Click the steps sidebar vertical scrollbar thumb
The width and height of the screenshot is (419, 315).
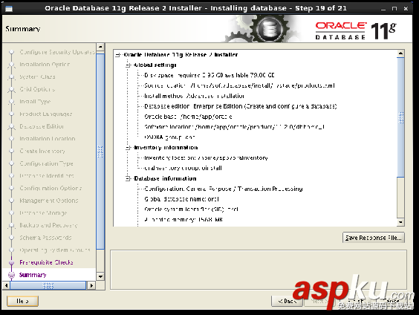100,152
